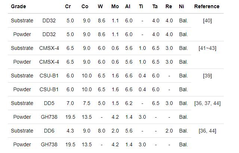
Task: Click the CSU-B1 cell in the Powder row
Action: (x=49, y=89)
